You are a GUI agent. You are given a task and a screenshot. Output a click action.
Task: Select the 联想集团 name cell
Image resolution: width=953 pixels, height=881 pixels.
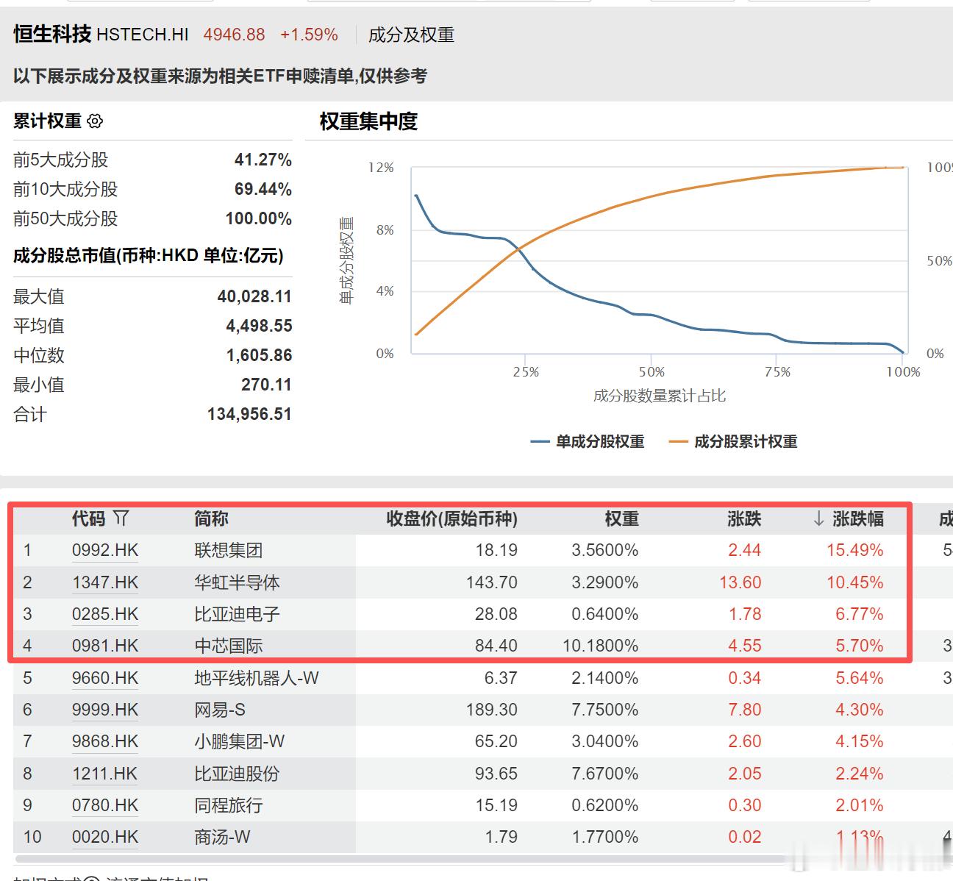(229, 550)
